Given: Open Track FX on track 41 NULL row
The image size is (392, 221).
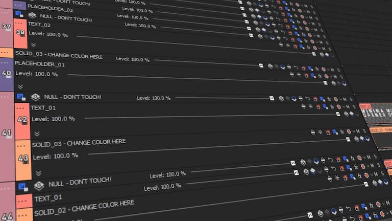Looking at the screenshot, I should click(x=330, y=99).
